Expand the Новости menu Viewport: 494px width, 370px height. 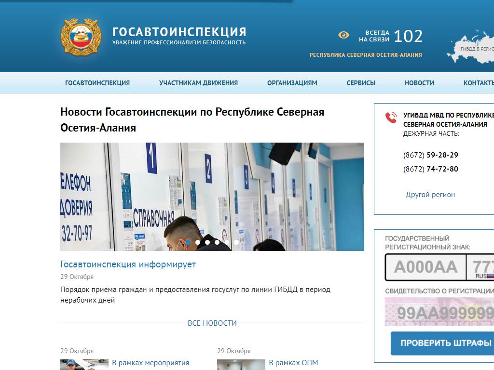[x=419, y=83]
